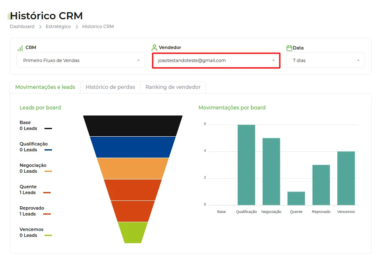
Task: Click the Qualificação legend label text
Action: click(x=34, y=144)
